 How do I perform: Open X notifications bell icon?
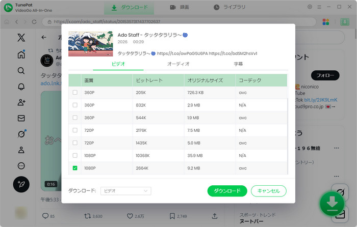click(x=21, y=87)
